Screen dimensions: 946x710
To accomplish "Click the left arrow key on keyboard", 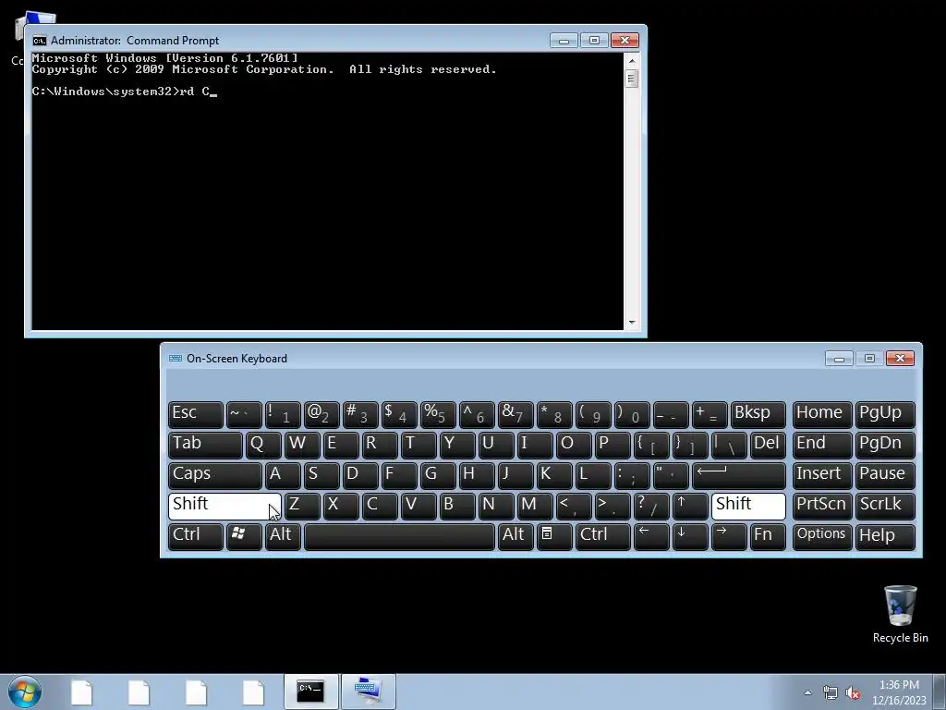I will (651, 536).
